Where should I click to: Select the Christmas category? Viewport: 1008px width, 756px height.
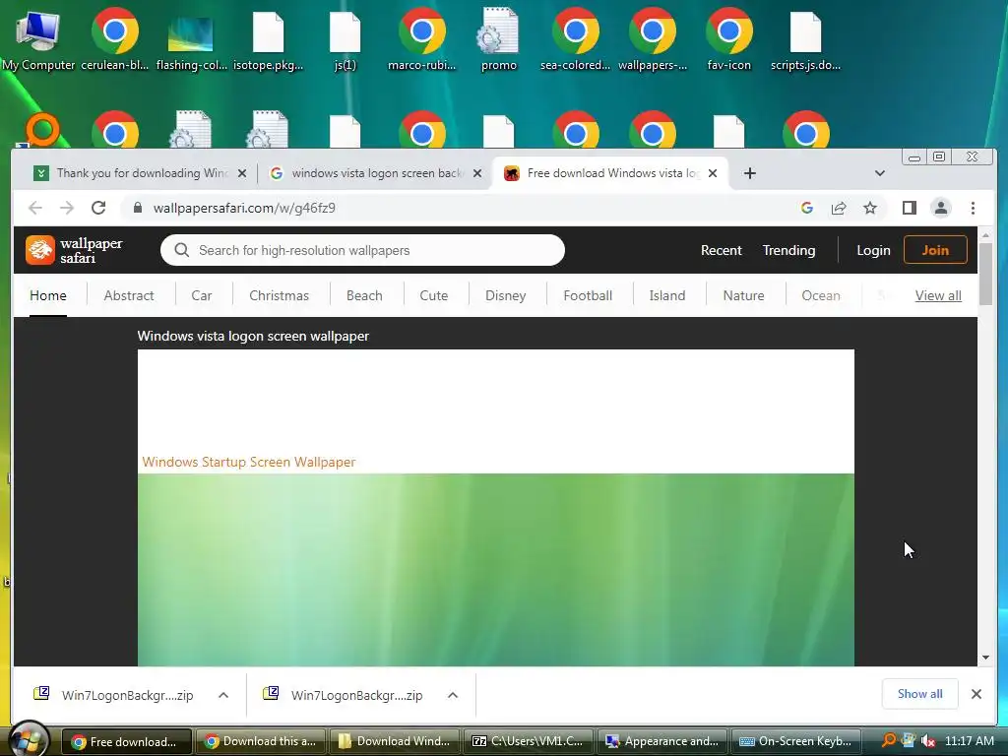pyautogui.click(x=279, y=295)
